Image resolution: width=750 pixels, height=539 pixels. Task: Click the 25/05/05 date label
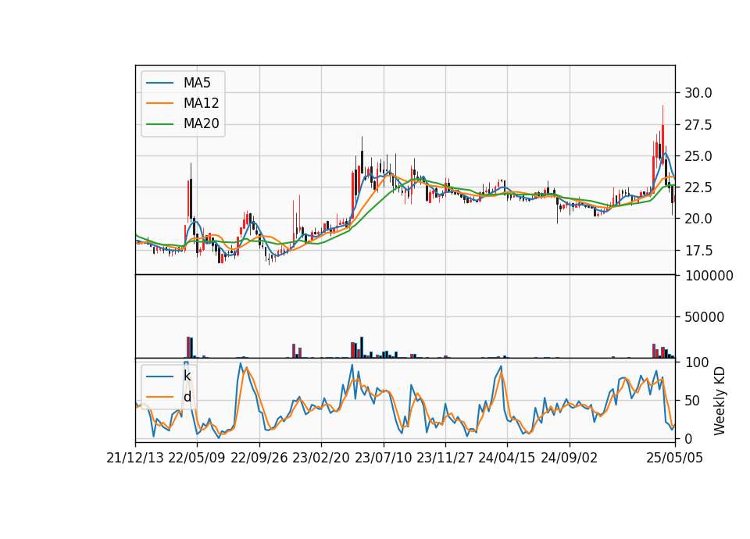(675, 458)
